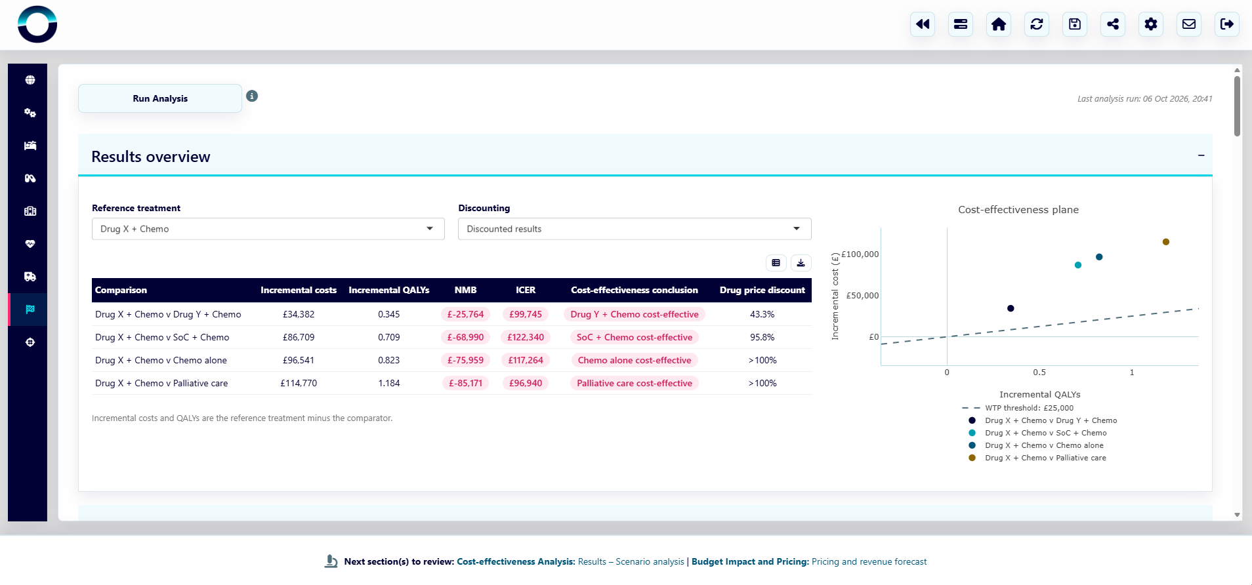This screenshot has height=585, width=1252.
Task: Click the refresh sync icon
Action: [1037, 24]
